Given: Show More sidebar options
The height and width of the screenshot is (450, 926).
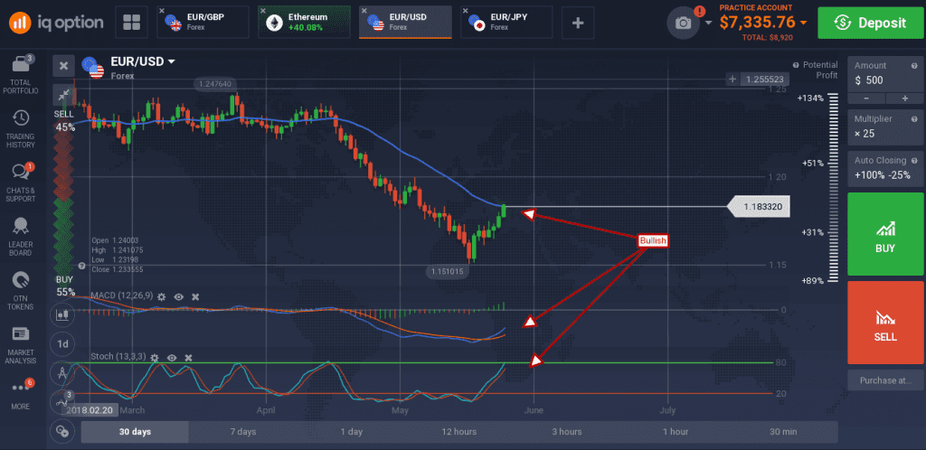Looking at the screenshot, I should coord(21,395).
